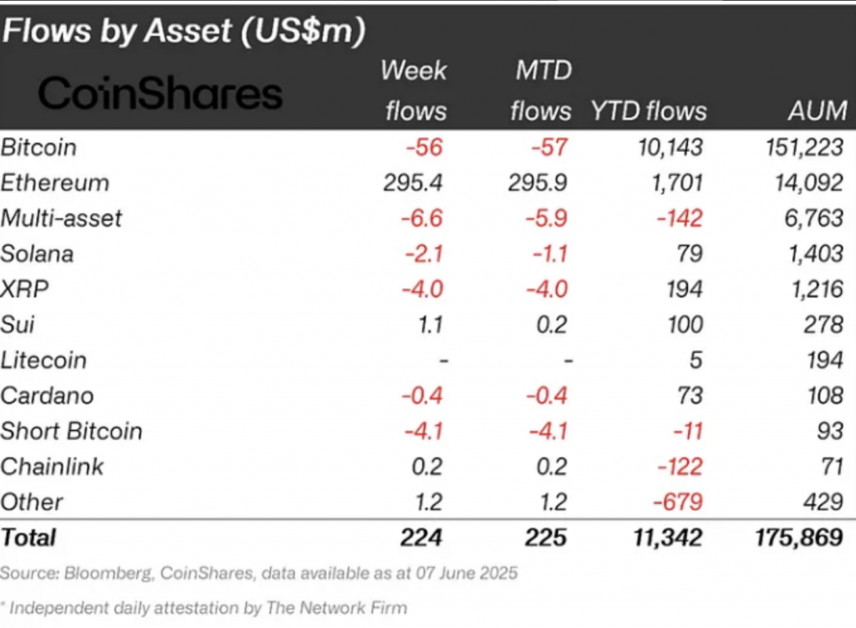Viewport: 856px width, 628px height.
Task: Select the Litecoin row label
Action: 43,360
